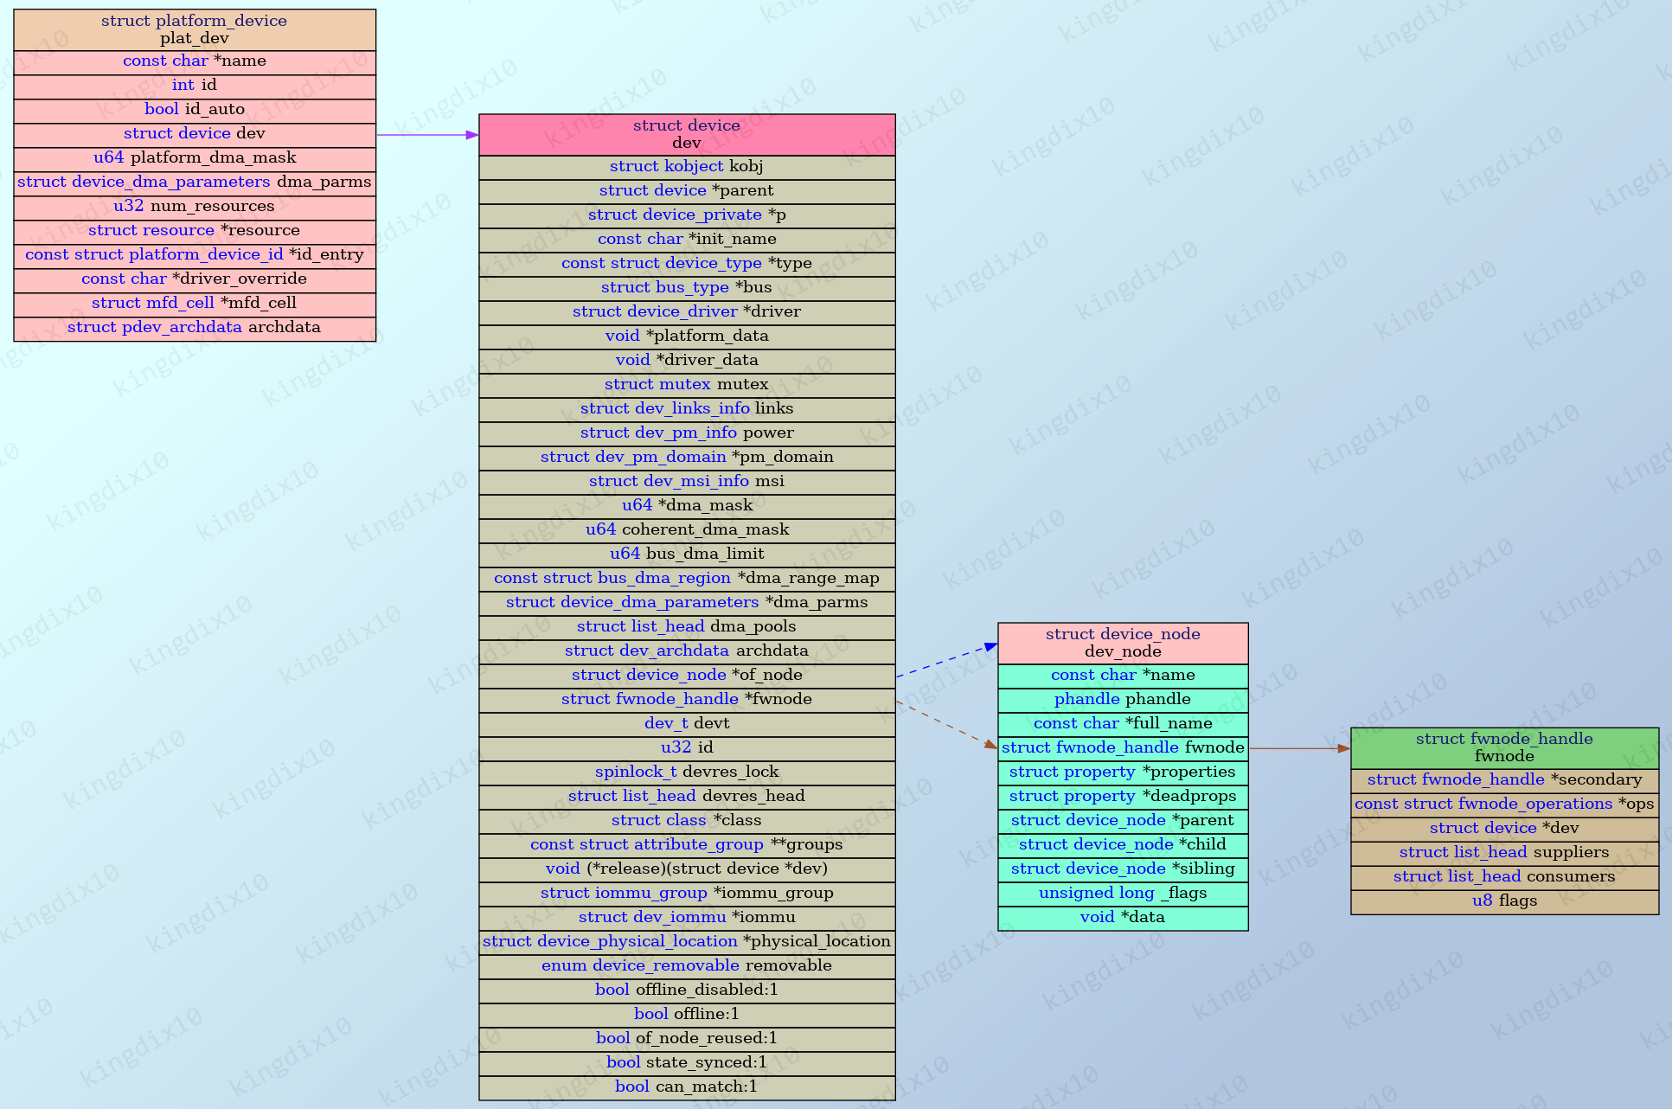Click the 'struct device dev' row in plat_dev
Viewport: 1672px width, 1109px height.
click(x=195, y=135)
